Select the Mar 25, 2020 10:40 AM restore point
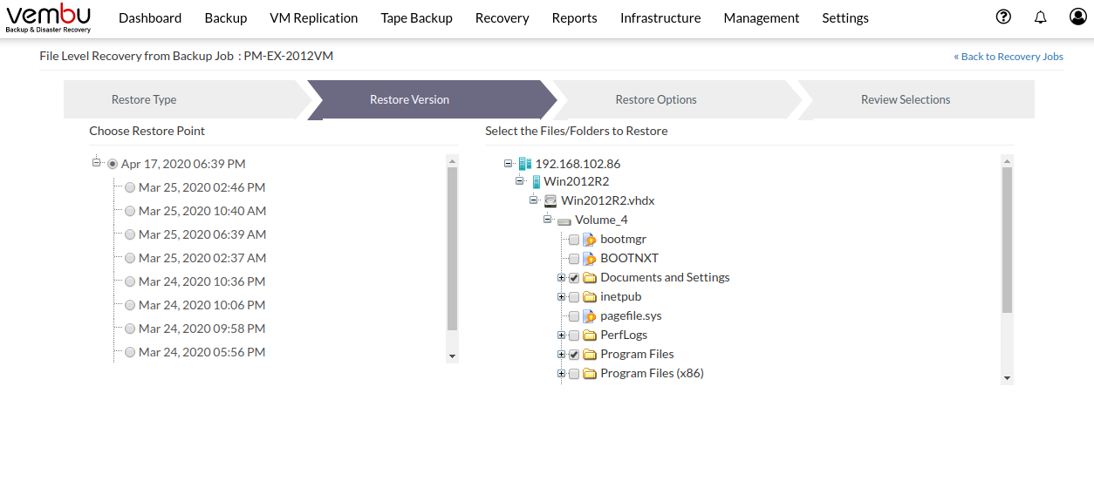The width and height of the screenshot is (1094, 488). (130, 211)
